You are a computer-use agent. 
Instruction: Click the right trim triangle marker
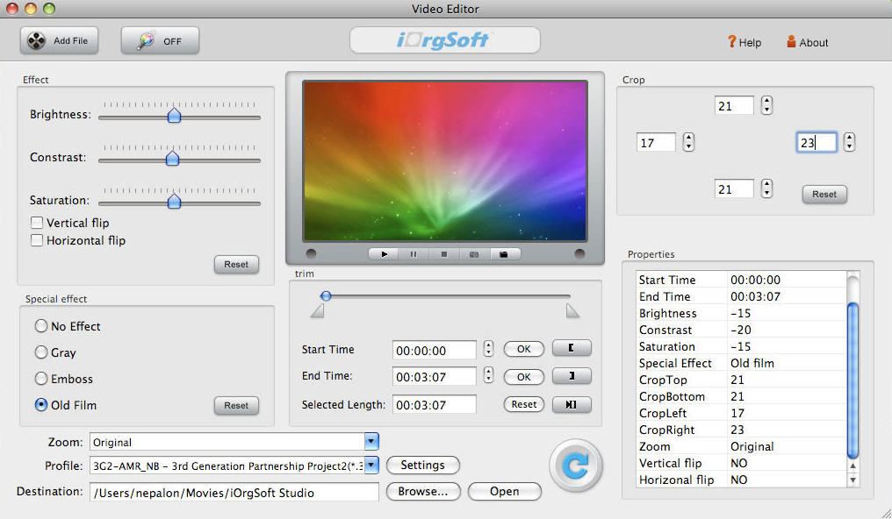tap(572, 310)
